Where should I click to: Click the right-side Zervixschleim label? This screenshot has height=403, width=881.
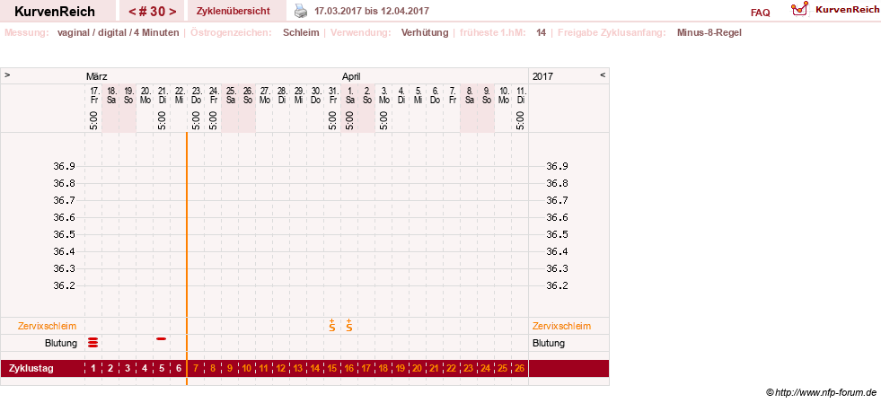[562, 326]
